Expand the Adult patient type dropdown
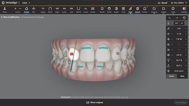This screenshot has height=106, width=189. (x=26, y=3)
